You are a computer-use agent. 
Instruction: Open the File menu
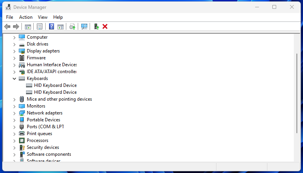pos(10,17)
